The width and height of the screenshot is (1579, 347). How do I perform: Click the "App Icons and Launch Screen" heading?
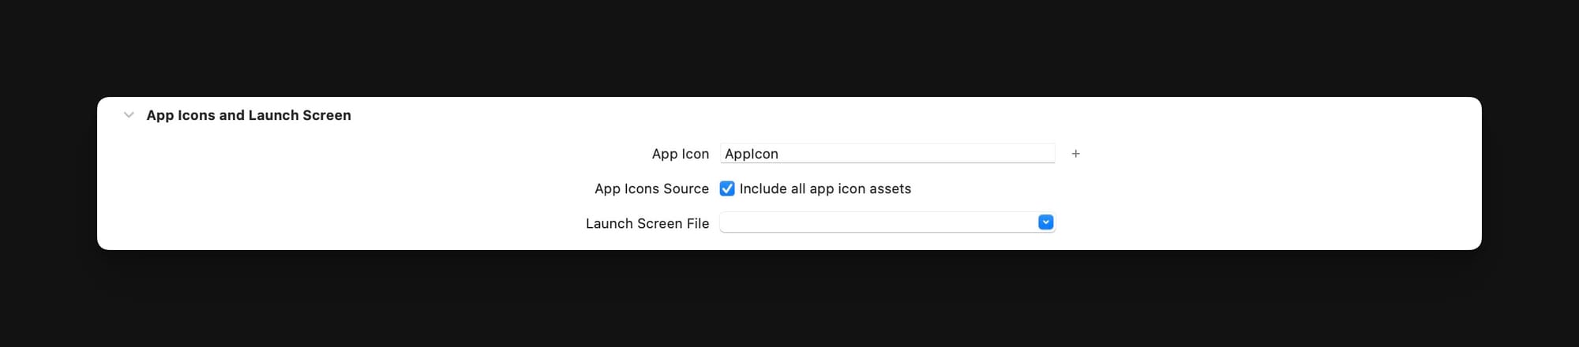pyautogui.click(x=249, y=115)
